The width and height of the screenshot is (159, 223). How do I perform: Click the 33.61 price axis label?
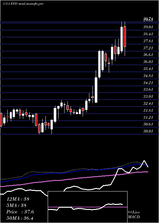148,90
